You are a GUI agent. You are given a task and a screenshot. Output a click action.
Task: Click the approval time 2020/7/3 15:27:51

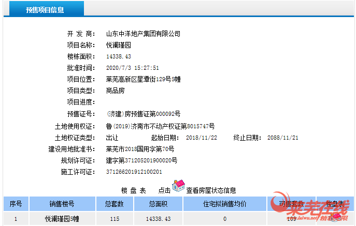point(132,68)
